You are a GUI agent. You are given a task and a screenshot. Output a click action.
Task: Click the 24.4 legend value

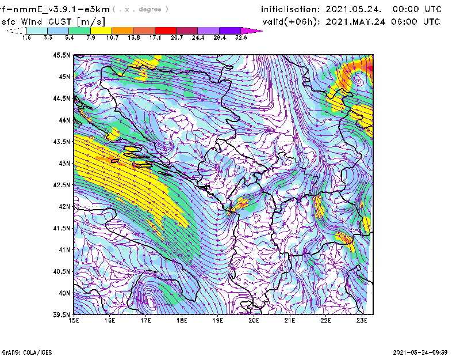tap(198, 37)
